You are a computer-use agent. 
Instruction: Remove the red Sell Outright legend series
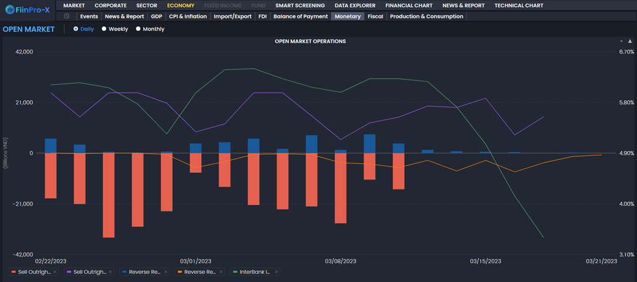[x=55, y=272]
